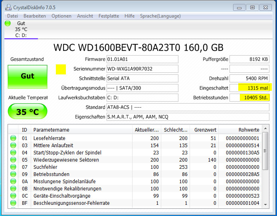Click the 35 °C temperature button

28,111
